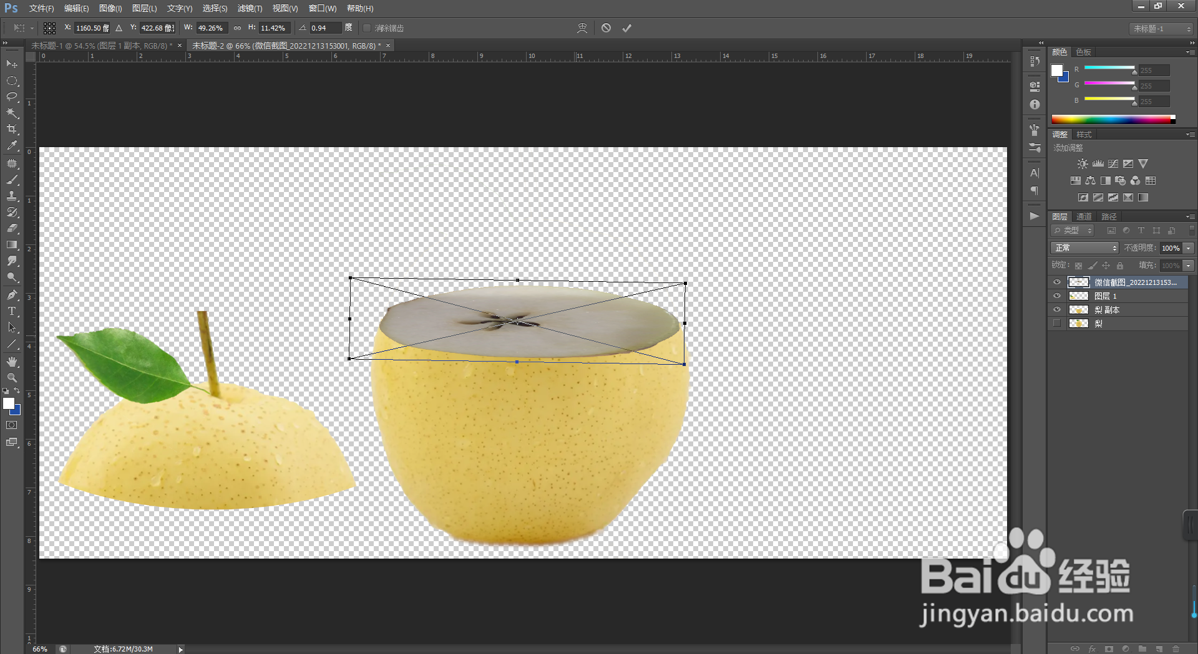
Task: Open the opacity 不透明度 dropdown arrow
Action: [x=1189, y=248]
